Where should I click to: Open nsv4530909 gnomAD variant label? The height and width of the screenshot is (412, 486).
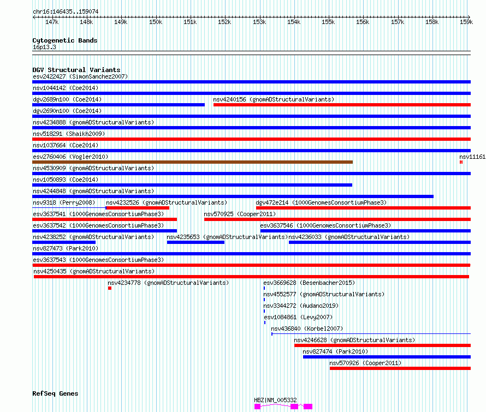[x=93, y=168]
